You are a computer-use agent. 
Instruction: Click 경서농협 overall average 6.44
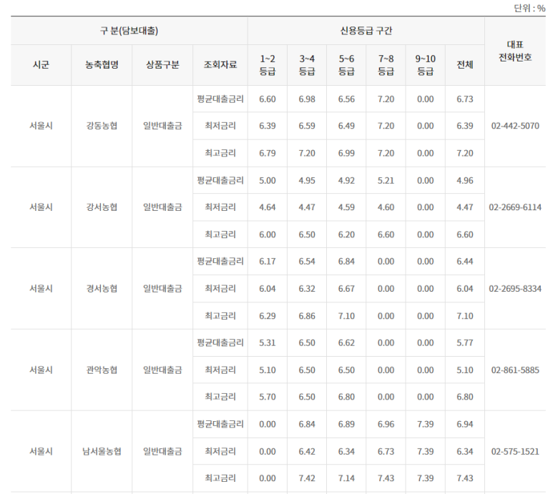tap(465, 262)
